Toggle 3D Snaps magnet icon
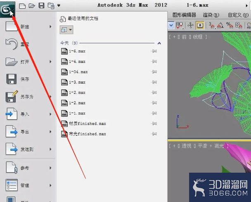Image resolution: width=251 pixels, height=202 pixels. pos(212,26)
